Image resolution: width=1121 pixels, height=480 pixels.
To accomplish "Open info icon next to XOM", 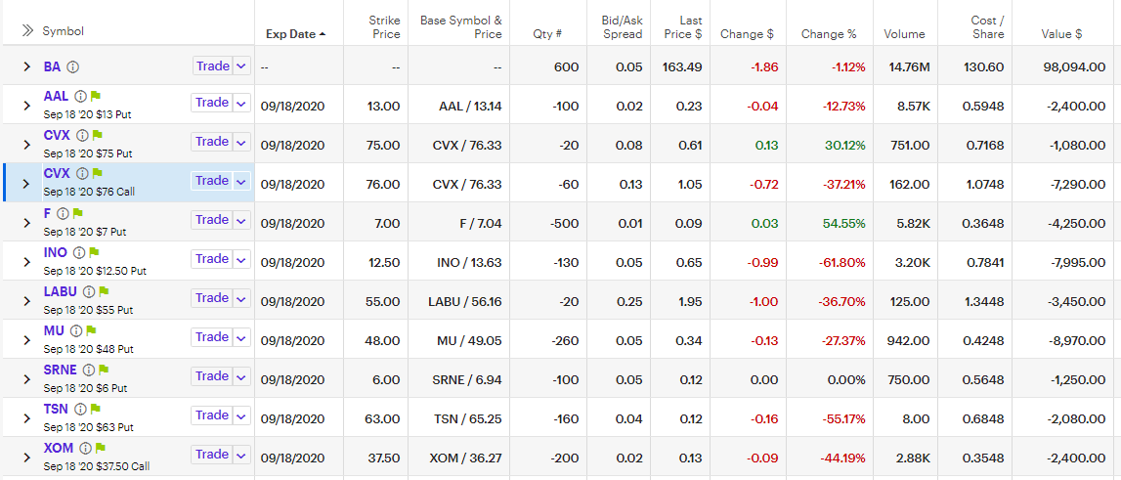I will coord(85,448).
